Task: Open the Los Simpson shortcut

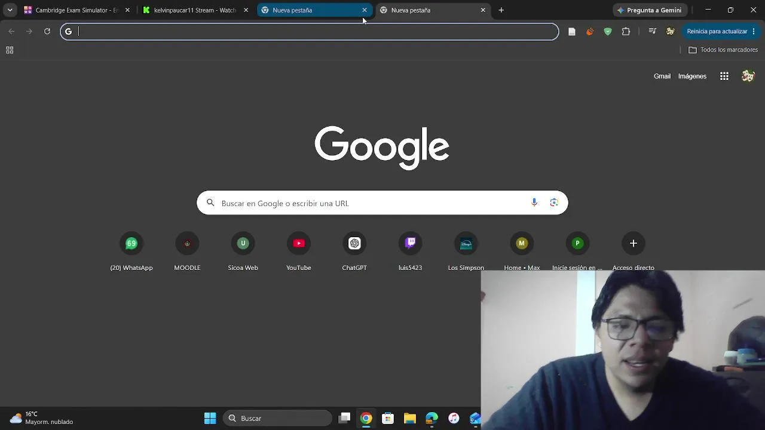Action: pos(466,251)
